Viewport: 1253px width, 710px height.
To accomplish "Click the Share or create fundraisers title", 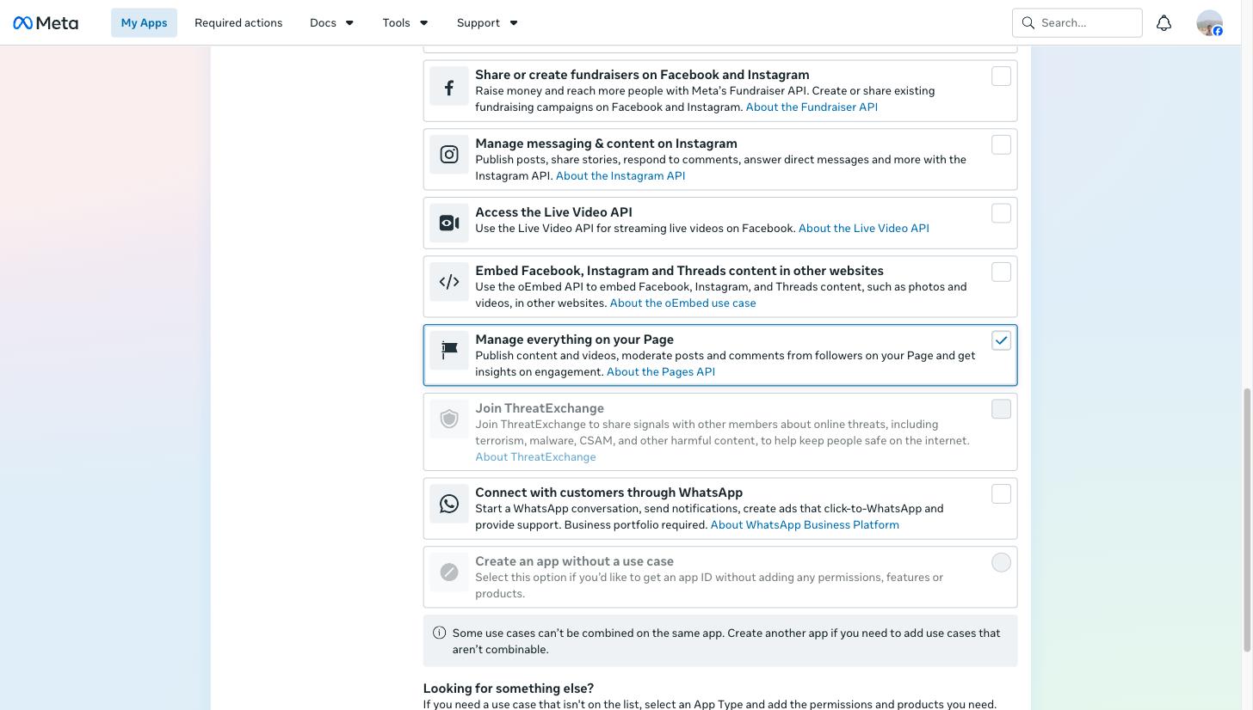I will (x=642, y=75).
